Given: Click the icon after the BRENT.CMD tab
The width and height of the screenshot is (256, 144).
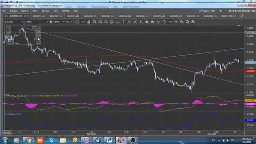Looking at the screenshot, I should (242, 16).
